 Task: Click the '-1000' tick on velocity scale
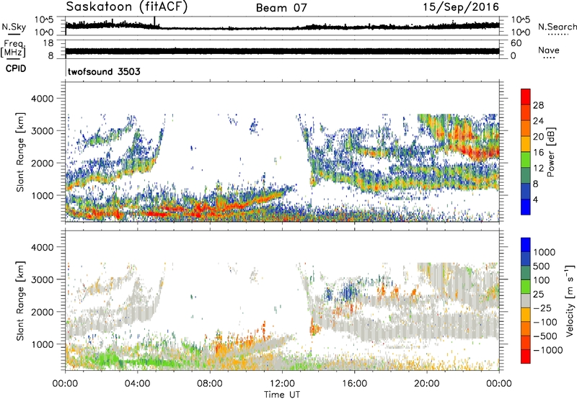pyautogui.click(x=548, y=350)
